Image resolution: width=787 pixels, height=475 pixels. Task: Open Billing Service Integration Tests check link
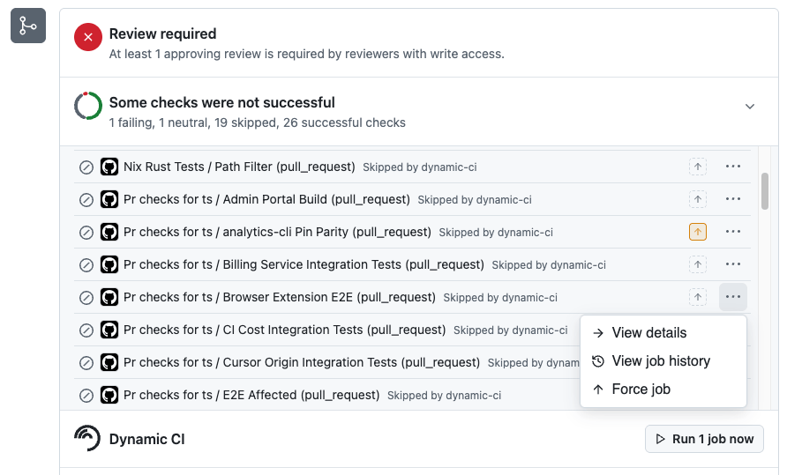click(304, 264)
